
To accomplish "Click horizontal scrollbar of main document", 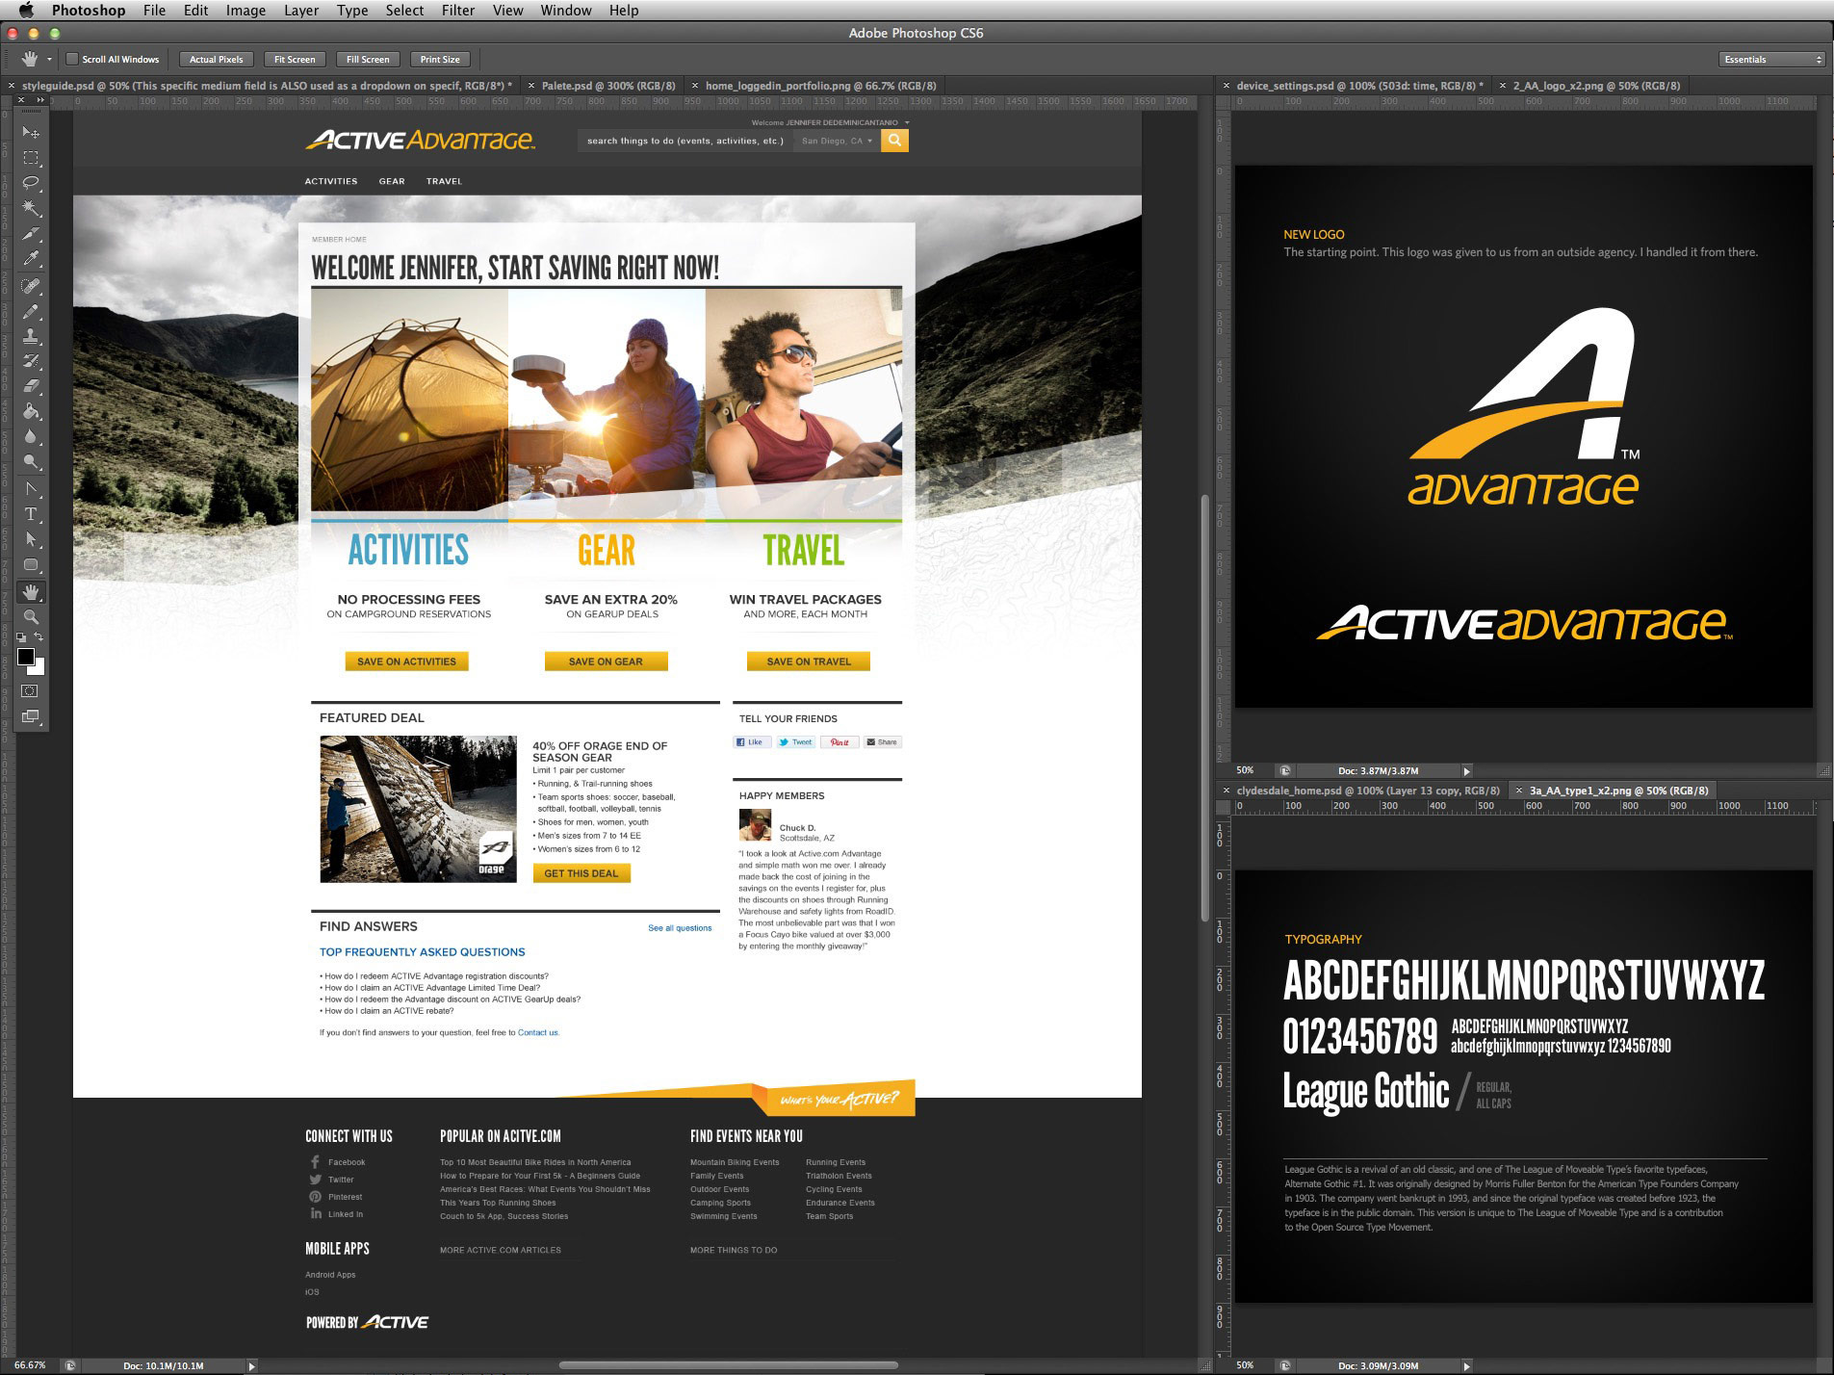I will (x=728, y=1365).
